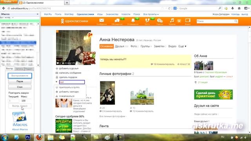Reload the page with the refresh icon
This screenshot has width=251, height=141.
pyautogui.click(x=169, y=8)
